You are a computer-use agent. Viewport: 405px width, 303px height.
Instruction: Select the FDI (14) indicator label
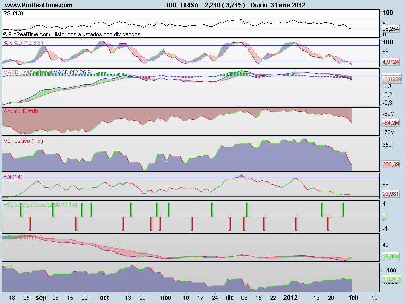13,177
